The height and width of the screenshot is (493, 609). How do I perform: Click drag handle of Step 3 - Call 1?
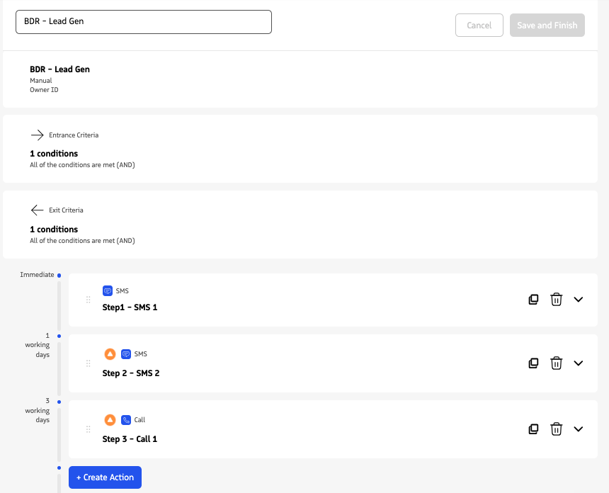coord(89,429)
